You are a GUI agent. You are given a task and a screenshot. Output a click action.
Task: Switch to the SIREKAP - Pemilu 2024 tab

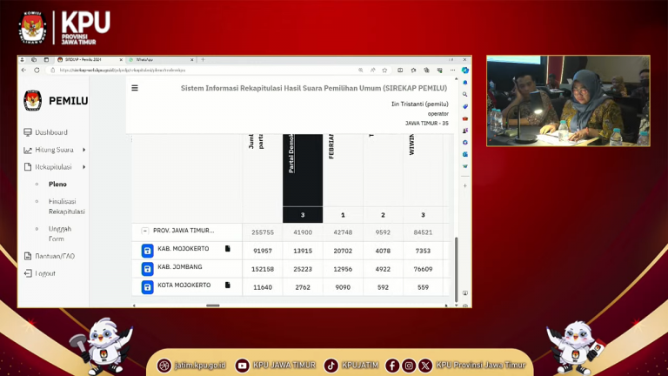tap(90, 60)
